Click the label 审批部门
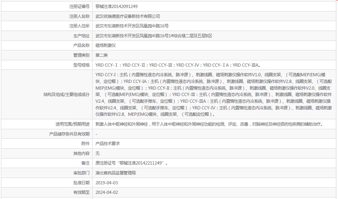Viewport: 338px width, 199px height. (81, 173)
